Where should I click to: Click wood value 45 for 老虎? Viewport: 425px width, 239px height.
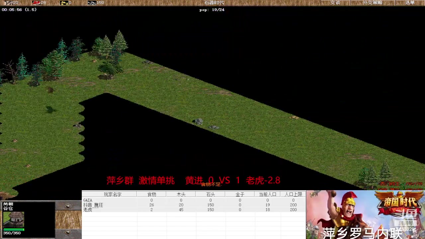coord(181,210)
